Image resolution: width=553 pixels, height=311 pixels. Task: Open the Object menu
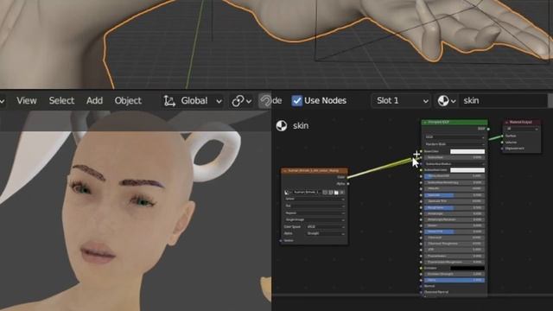coord(128,100)
